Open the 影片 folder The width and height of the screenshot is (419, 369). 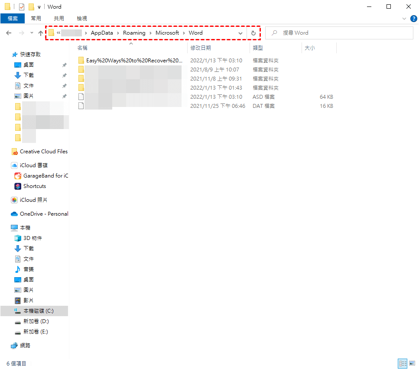pos(29,301)
